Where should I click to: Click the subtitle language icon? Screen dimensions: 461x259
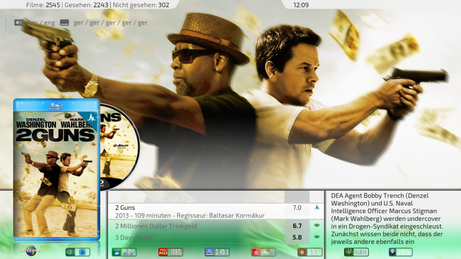pyautogui.click(x=65, y=22)
